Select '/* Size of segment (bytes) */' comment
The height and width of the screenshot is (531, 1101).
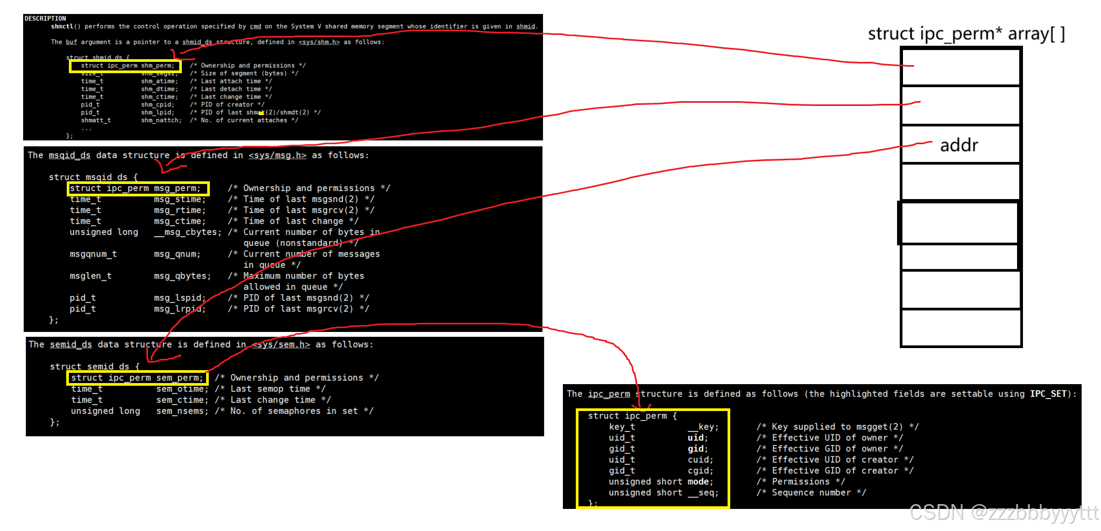pos(244,74)
